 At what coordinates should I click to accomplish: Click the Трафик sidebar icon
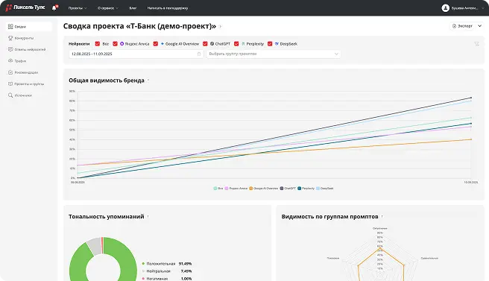[10, 61]
